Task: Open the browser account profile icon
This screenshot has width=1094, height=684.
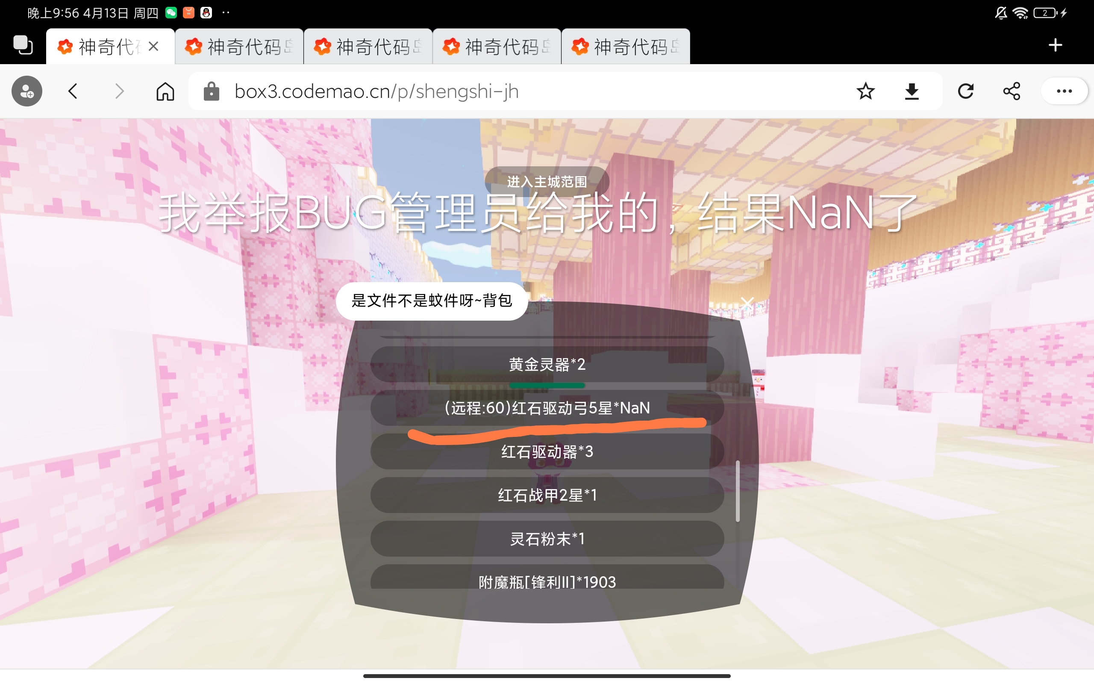Action: [x=27, y=91]
